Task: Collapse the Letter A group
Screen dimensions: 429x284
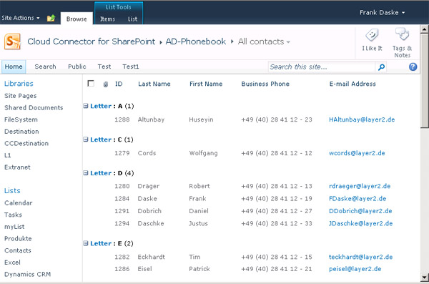Action: pyautogui.click(x=86, y=106)
